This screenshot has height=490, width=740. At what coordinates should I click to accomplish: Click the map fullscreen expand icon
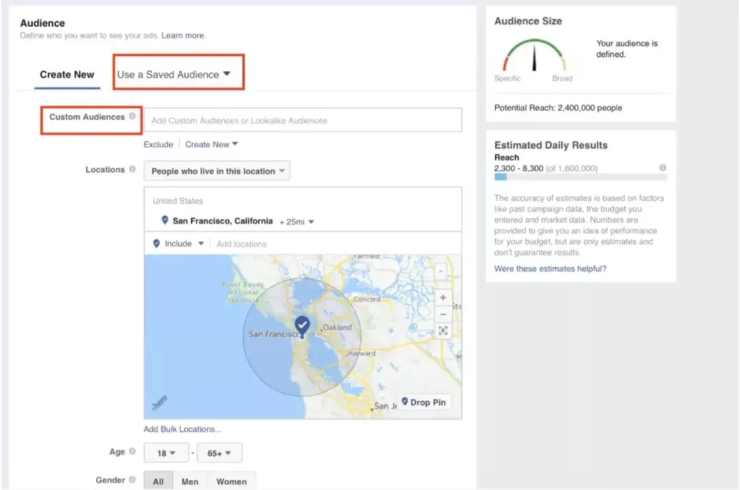pyautogui.click(x=443, y=330)
